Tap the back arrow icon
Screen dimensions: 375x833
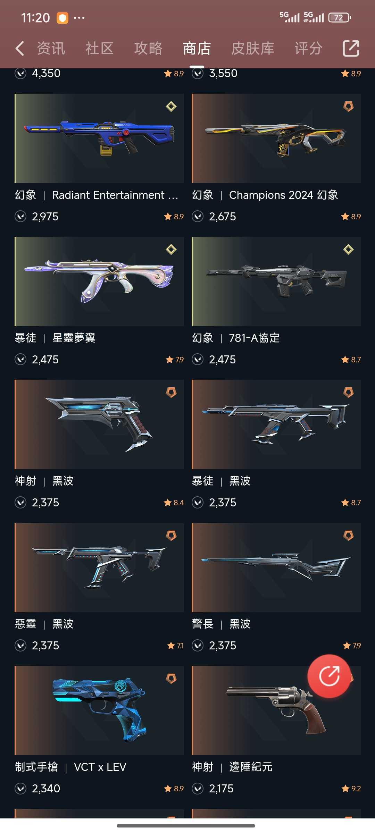click(20, 48)
